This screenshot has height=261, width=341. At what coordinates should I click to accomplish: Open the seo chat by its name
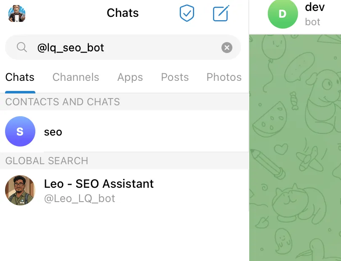tap(53, 132)
